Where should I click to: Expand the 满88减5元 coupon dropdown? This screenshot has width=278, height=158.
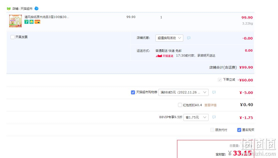coord(183,92)
